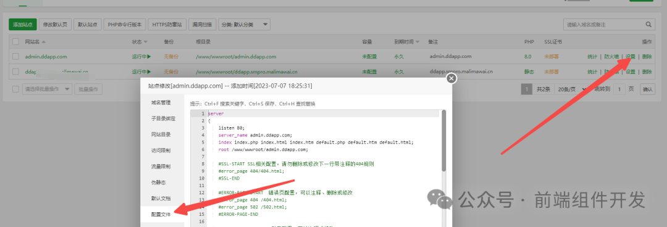The height and width of the screenshot is (227, 667).
Task: Click 无备份 in the ddapp.smpro.malimawai.cn row
Action: tap(171, 72)
